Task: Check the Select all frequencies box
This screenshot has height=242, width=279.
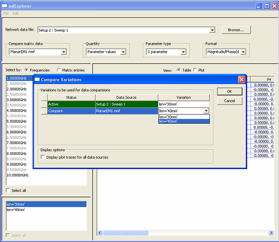Action: pyautogui.click(x=8, y=190)
